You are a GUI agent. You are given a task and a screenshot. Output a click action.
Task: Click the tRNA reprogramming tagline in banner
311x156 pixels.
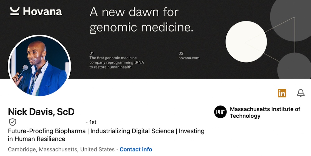coord(117,62)
